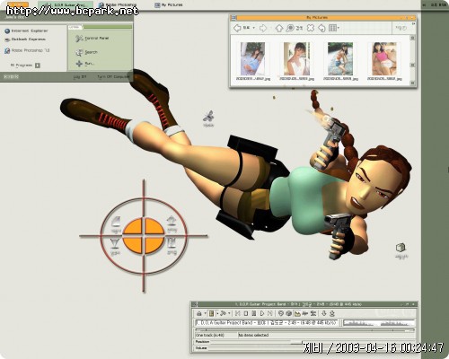Viewport: 449px width, 359px height.
Task: Click the down arrow icon in player toolbar
Action: pyautogui.click(x=323, y=313)
